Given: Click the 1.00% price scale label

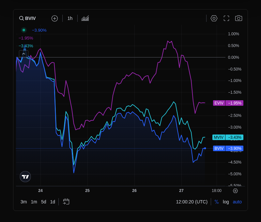Looking at the screenshot, I should 234,34.
